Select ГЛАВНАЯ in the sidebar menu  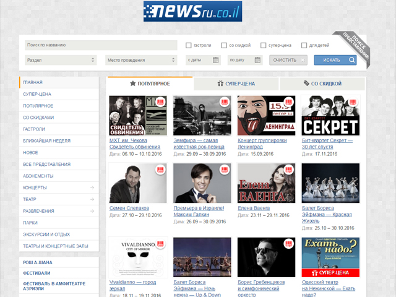point(59,82)
